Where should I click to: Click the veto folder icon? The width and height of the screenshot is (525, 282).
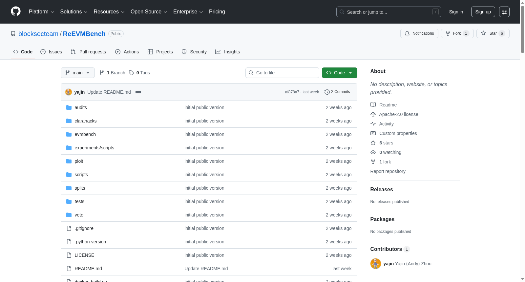click(x=69, y=215)
